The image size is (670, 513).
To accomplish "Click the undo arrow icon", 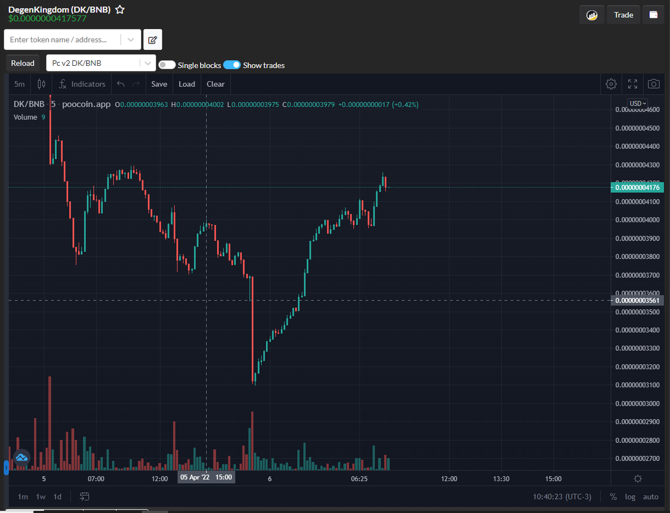I will click(121, 84).
